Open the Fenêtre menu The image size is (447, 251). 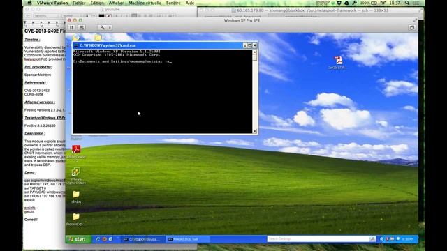click(173, 3)
